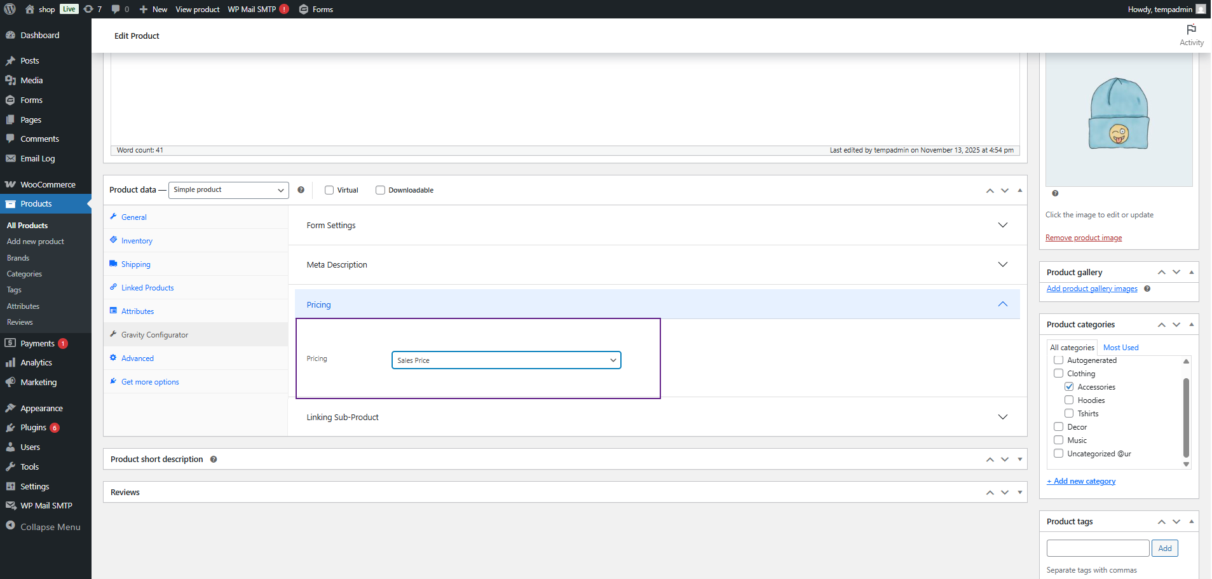This screenshot has height=579, width=1212.
Task: Click the Collapse Menu arrow icon
Action: 10,526
